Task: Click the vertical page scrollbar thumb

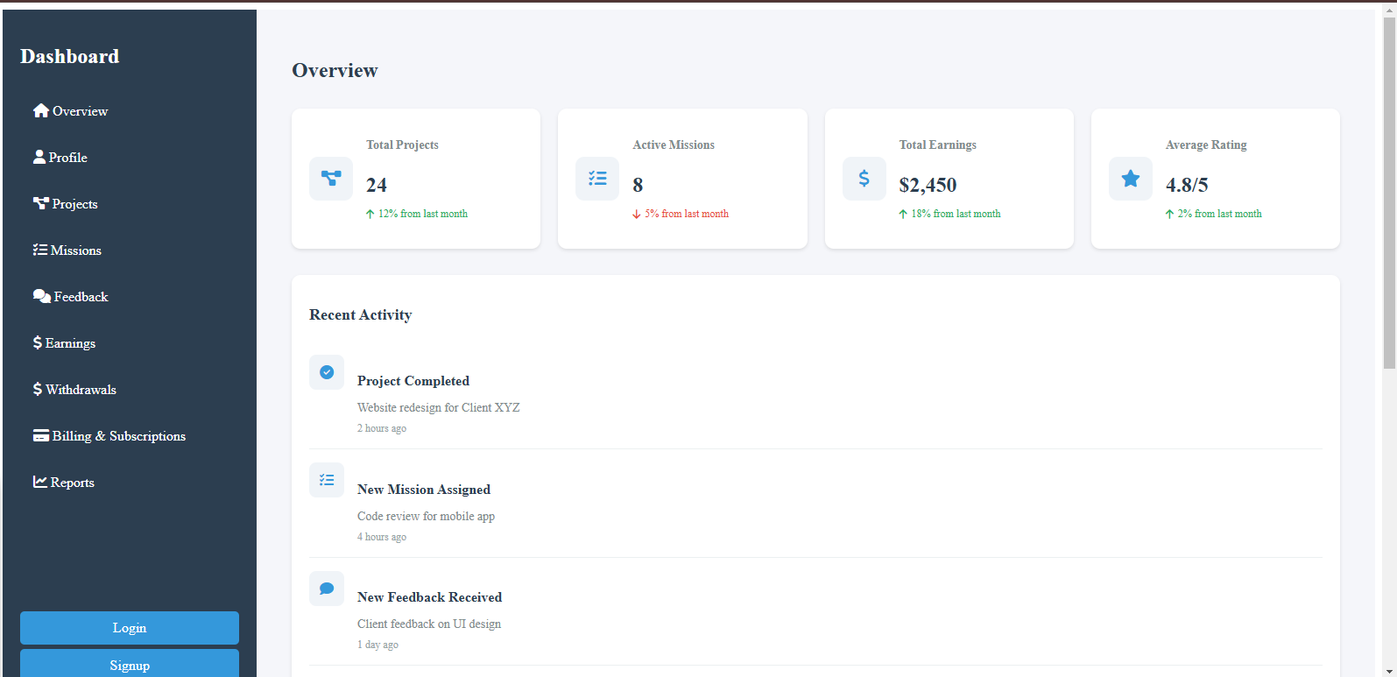Action: coord(1389,193)
